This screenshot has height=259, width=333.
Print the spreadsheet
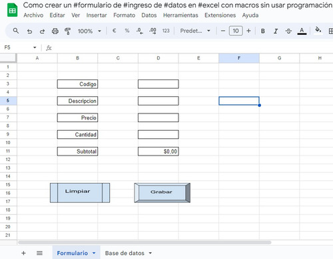coord(55,31)
